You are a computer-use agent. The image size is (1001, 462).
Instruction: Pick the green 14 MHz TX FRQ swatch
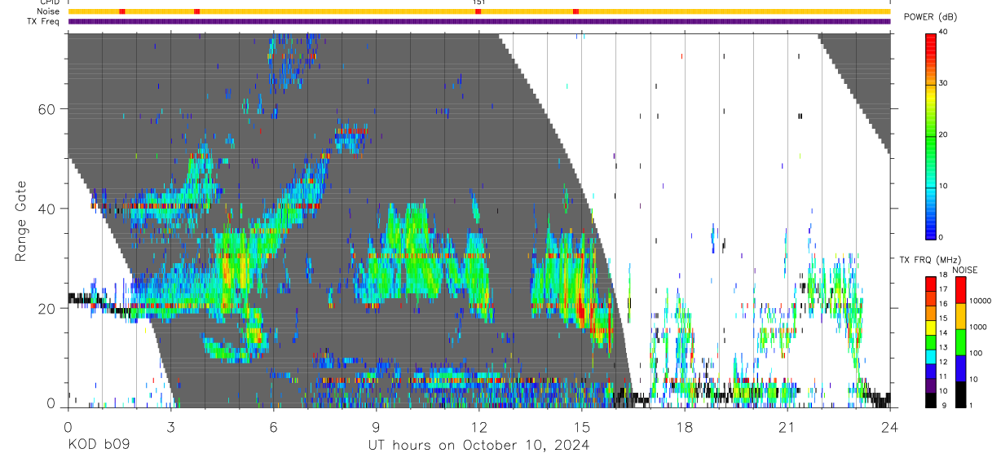click(931, 342)
